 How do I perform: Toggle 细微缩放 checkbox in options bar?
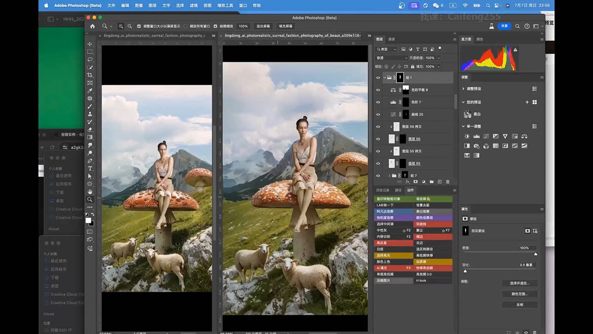215,26
